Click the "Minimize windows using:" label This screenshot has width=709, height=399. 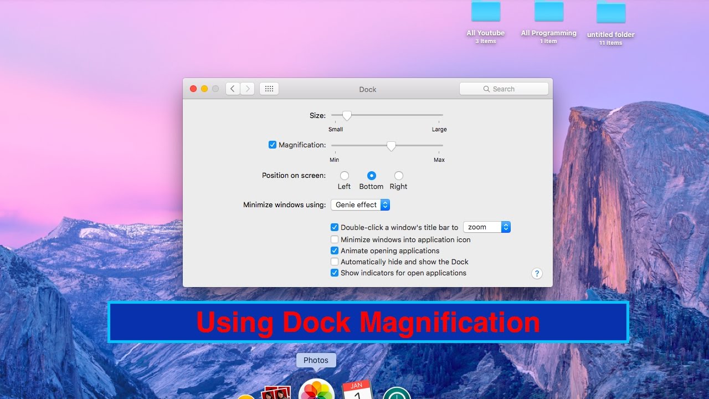(285, 204)
